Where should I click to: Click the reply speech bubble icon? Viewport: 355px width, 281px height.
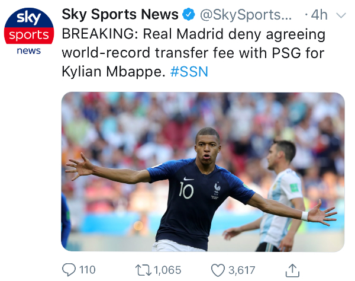point(69,270)
